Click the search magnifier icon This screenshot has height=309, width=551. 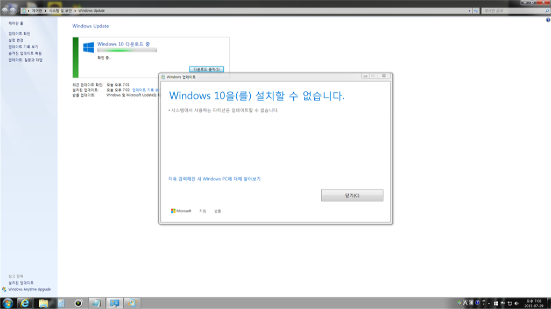pyautogui.click(x=547, y=11)
